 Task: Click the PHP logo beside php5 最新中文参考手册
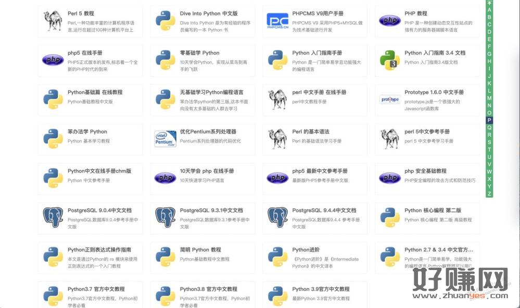[277, 178]
